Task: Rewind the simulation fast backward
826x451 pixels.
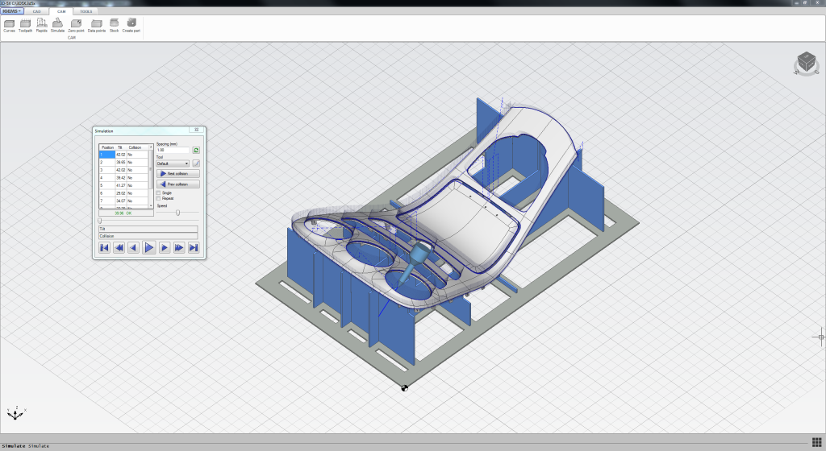Action: [119, 247]
